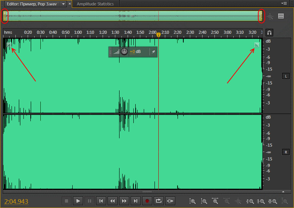This screenshot has height=208, width=294.
Task: Select the Editor Пример, Pop 3.wav tab
Action: click(x=31, y=4)
